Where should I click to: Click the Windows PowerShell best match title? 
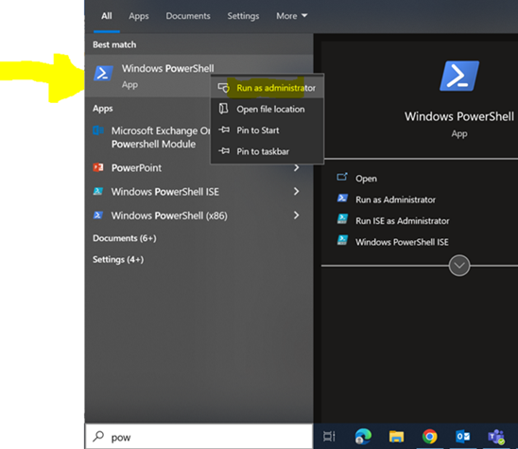[168, 68]
